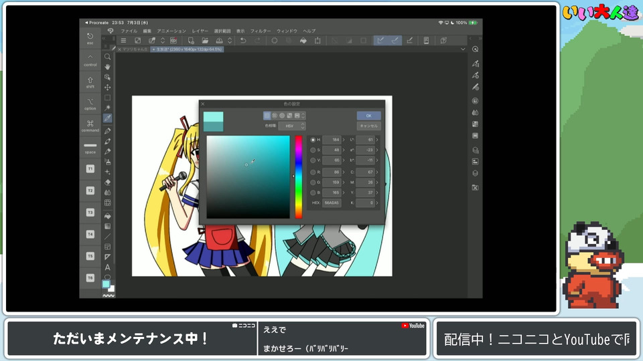This screenshot has height=361, width=643.
Task: Click the キャンセル button
Action: coord(368,126)
